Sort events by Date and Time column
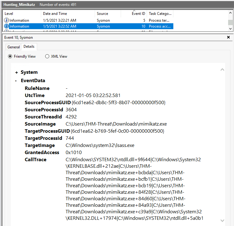Image resolution: width=234 pixels, height=226 pixels. 68,14
